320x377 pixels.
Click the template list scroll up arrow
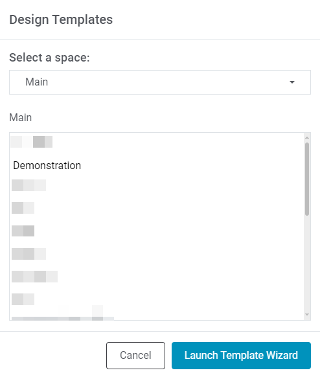pos(307,137)
